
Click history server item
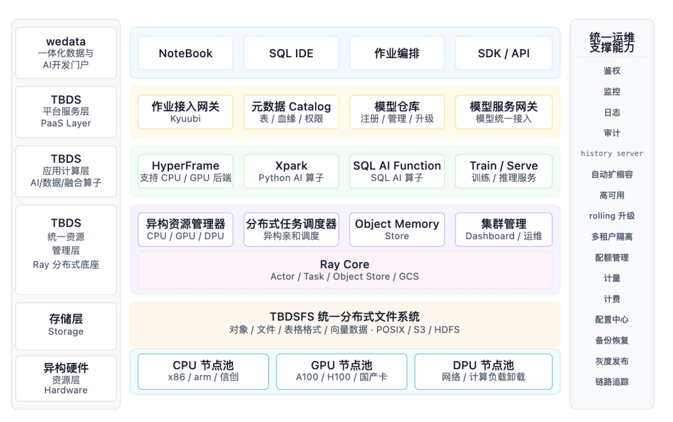point(612,154)
